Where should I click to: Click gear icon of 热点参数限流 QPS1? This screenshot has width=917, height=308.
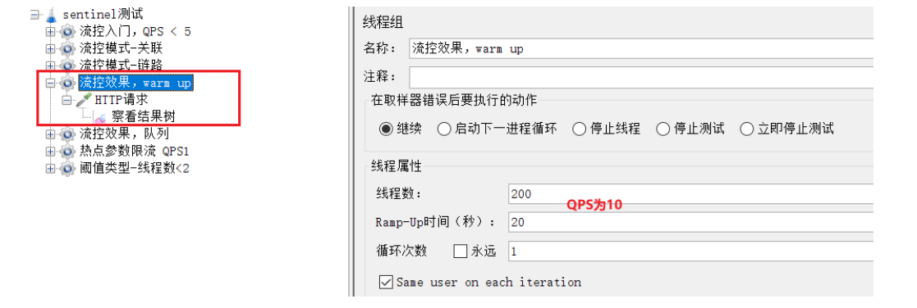68,152
